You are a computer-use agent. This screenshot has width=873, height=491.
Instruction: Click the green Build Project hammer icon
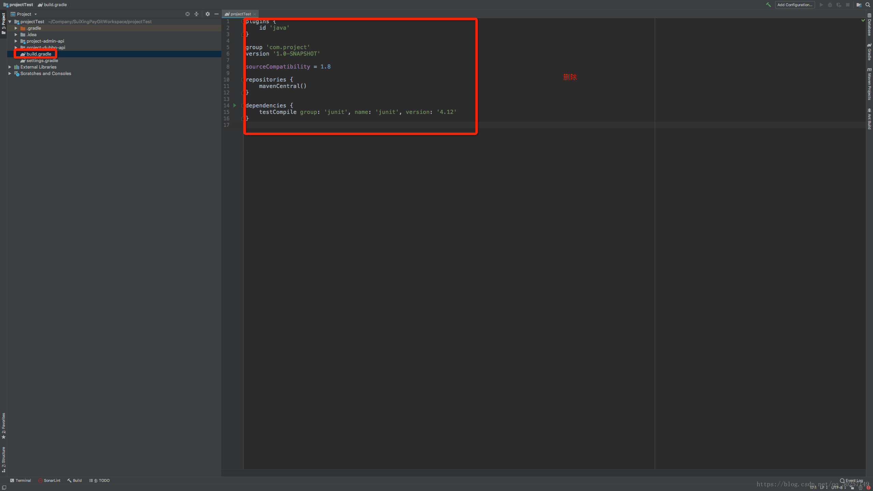768,5
